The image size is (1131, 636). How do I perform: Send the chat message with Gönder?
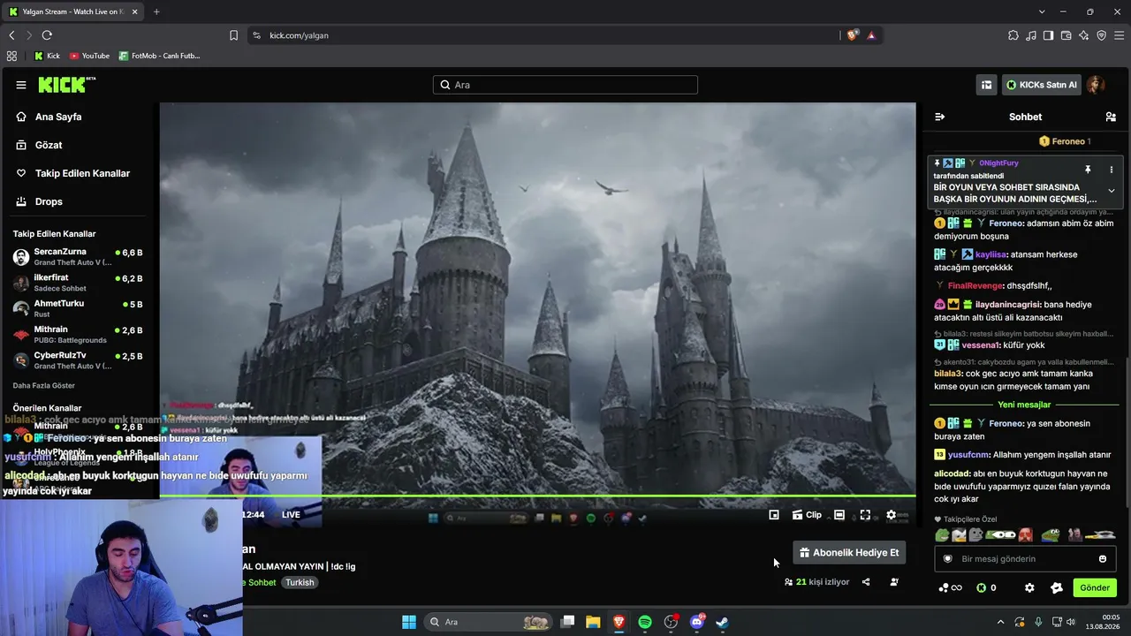pos(1095,587)
